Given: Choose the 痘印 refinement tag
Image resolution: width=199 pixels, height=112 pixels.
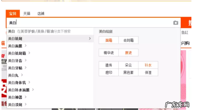Looking at the screenshot, I should (x=109, y=72).
